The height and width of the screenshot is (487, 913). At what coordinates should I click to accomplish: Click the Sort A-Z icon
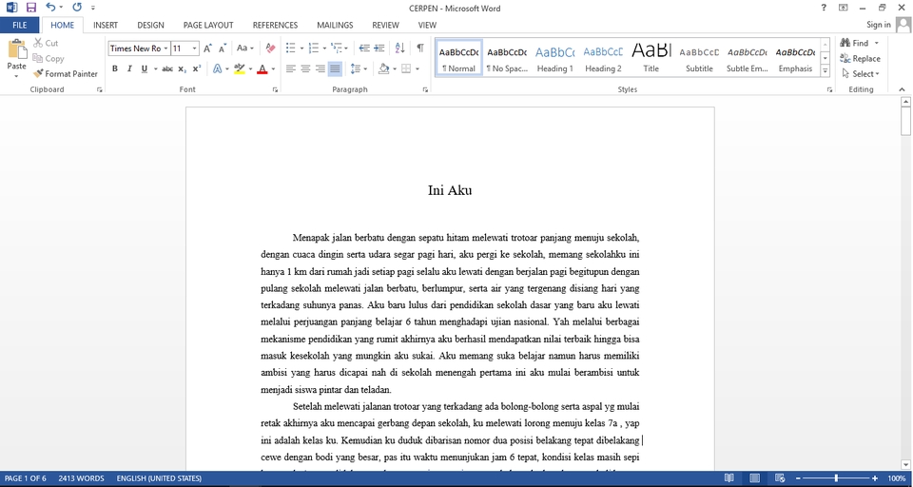click(399, 49)
